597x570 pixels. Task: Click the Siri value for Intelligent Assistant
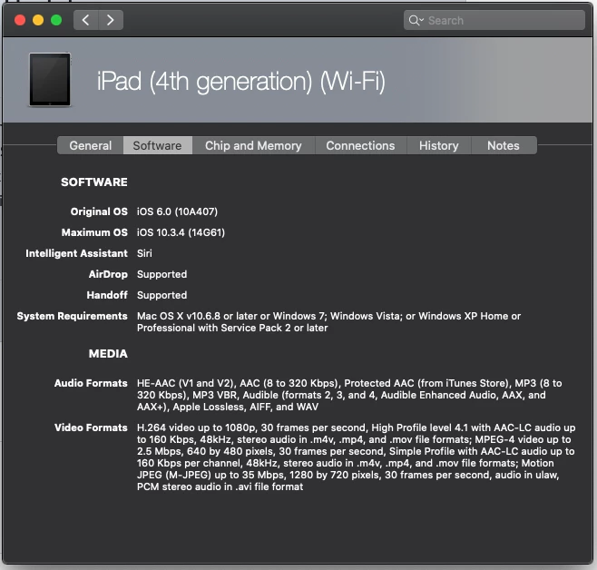(x=144, y=253)
